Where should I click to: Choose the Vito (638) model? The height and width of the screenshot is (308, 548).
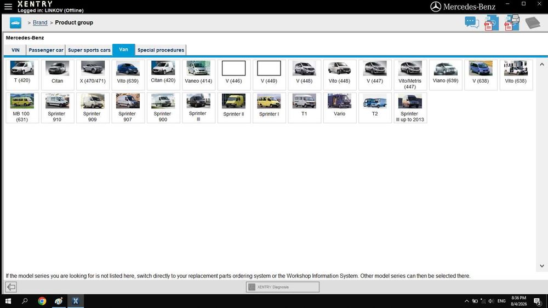coord(516,75)
